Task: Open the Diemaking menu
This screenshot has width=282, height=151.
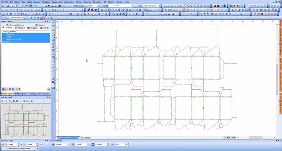Action: click(x=97, y=2)
